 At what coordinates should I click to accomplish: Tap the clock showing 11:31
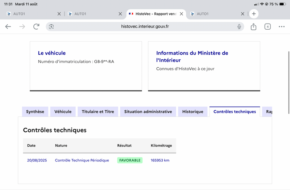(x=8, y=4)
